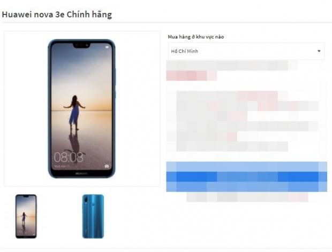
Task: Click the blurred gray line above pink price
Action: click(x=232, y=66)
